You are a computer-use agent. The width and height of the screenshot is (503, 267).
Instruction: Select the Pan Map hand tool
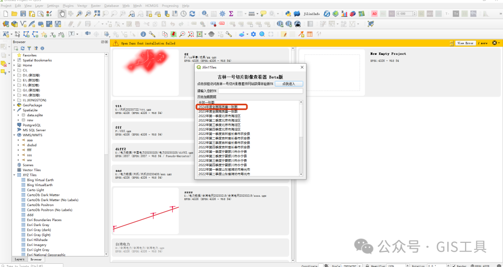tap(61, 14)
